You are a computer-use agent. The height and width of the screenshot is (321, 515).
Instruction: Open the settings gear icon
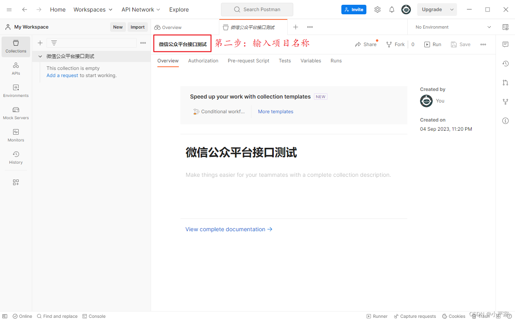tap(378, 10)
